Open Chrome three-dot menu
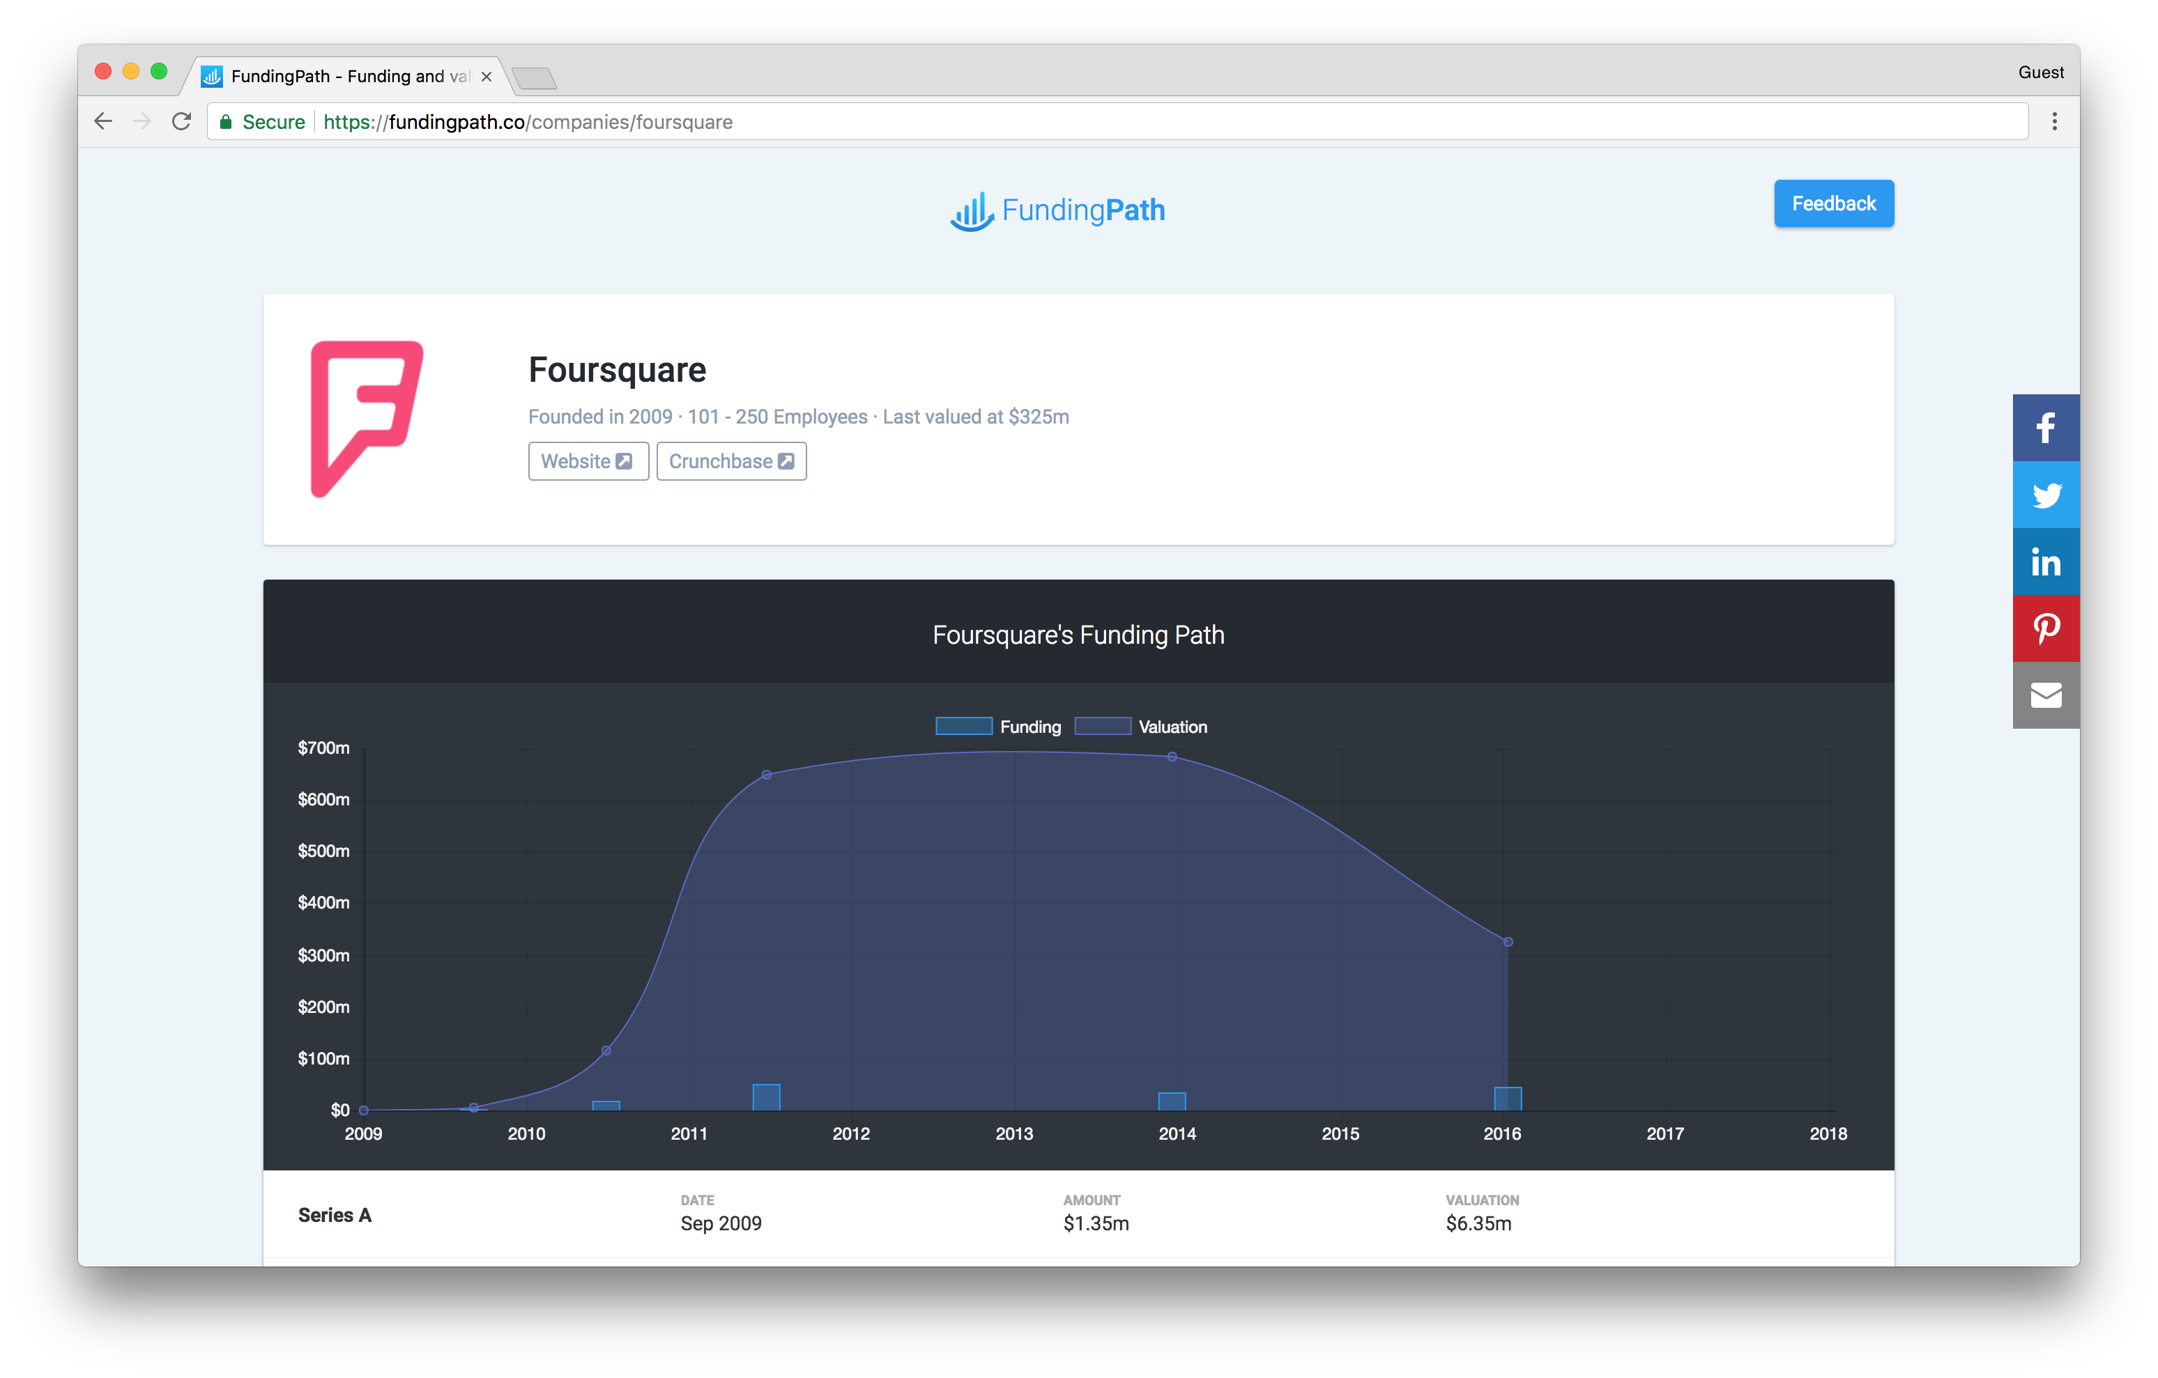This screenshot has width=2158, height=1378. click(2054, 122)
